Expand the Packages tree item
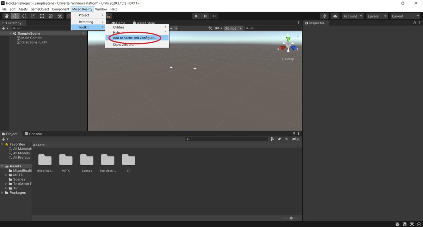The width and height of the screenshot is (423, 227). [2, 193]
